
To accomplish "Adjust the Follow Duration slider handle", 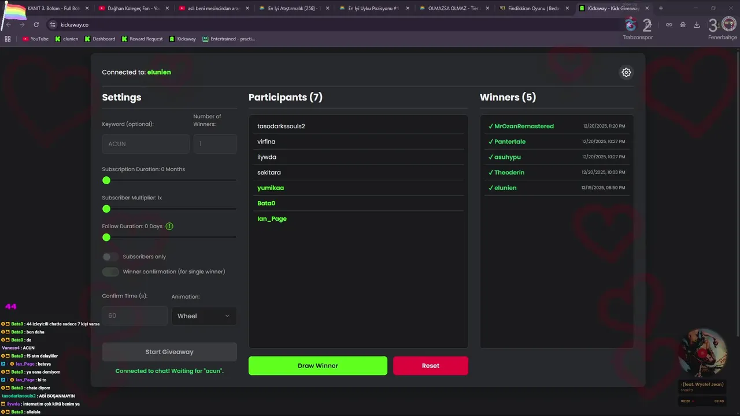I will pyautogui.click(x=106, y=237).
